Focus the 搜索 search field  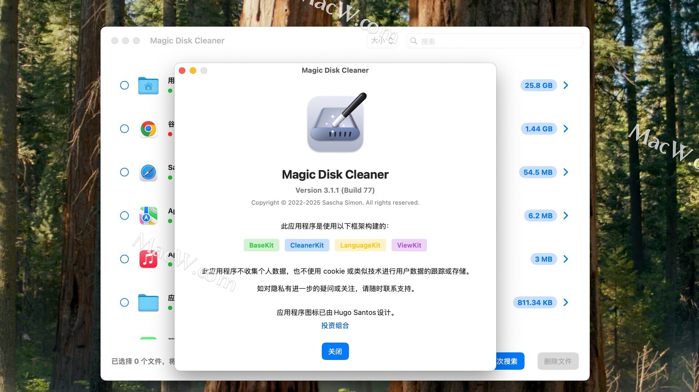coord(495,41)
